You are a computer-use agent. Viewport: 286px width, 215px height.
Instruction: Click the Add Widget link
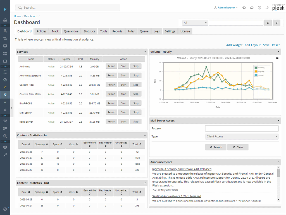click(234, 45)
